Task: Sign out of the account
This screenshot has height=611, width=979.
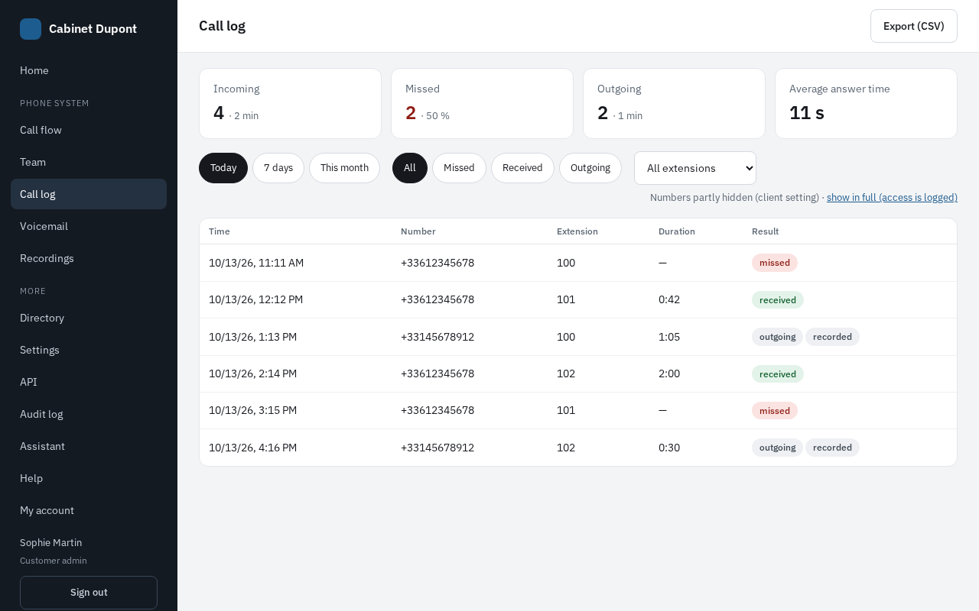Action: click(89, 593)
